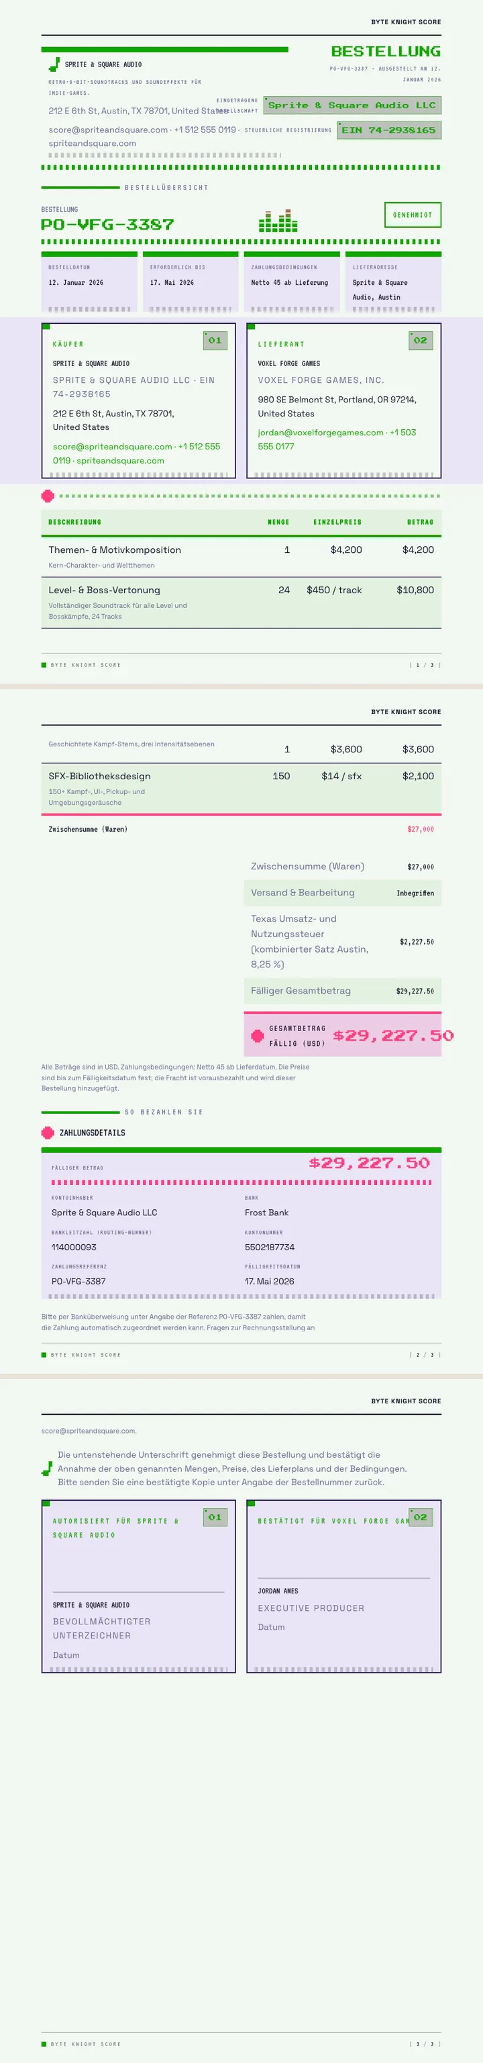Screen dimensions: 483x2063
Task: Click the 01 badge in the Sprite signature box
Action: (215, 1517)
